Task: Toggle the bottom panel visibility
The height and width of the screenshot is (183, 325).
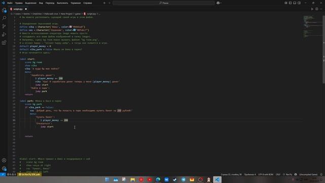Action: (x=295, y=3)
